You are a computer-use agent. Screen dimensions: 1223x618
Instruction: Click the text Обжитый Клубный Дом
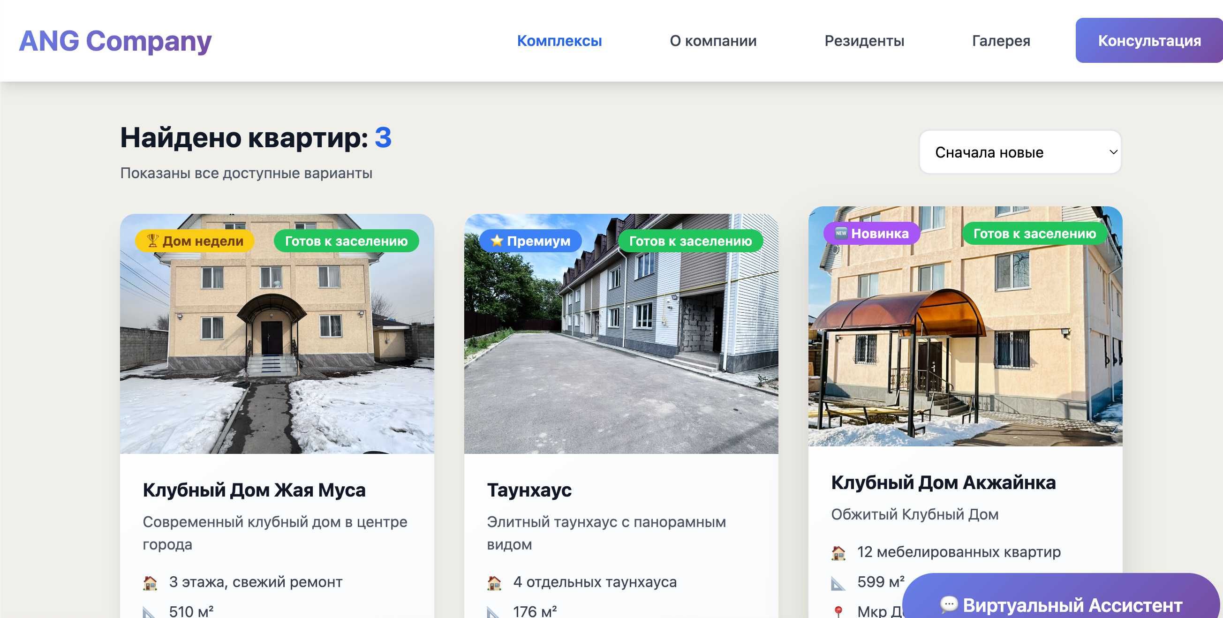coord(915,514)
